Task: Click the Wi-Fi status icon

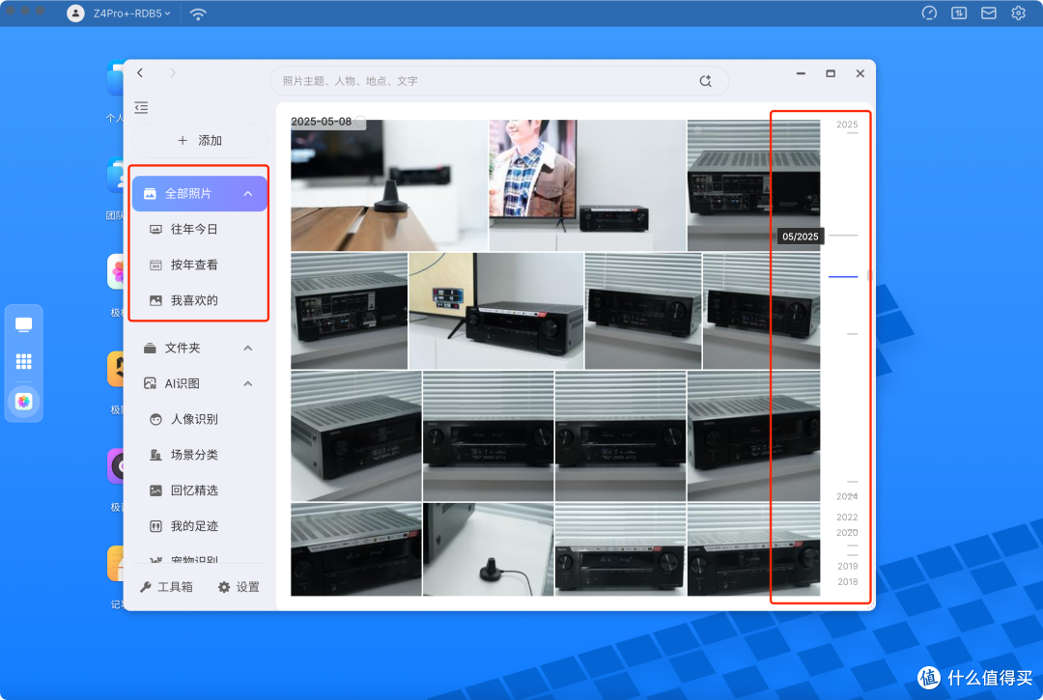Action: pos(198,14)
